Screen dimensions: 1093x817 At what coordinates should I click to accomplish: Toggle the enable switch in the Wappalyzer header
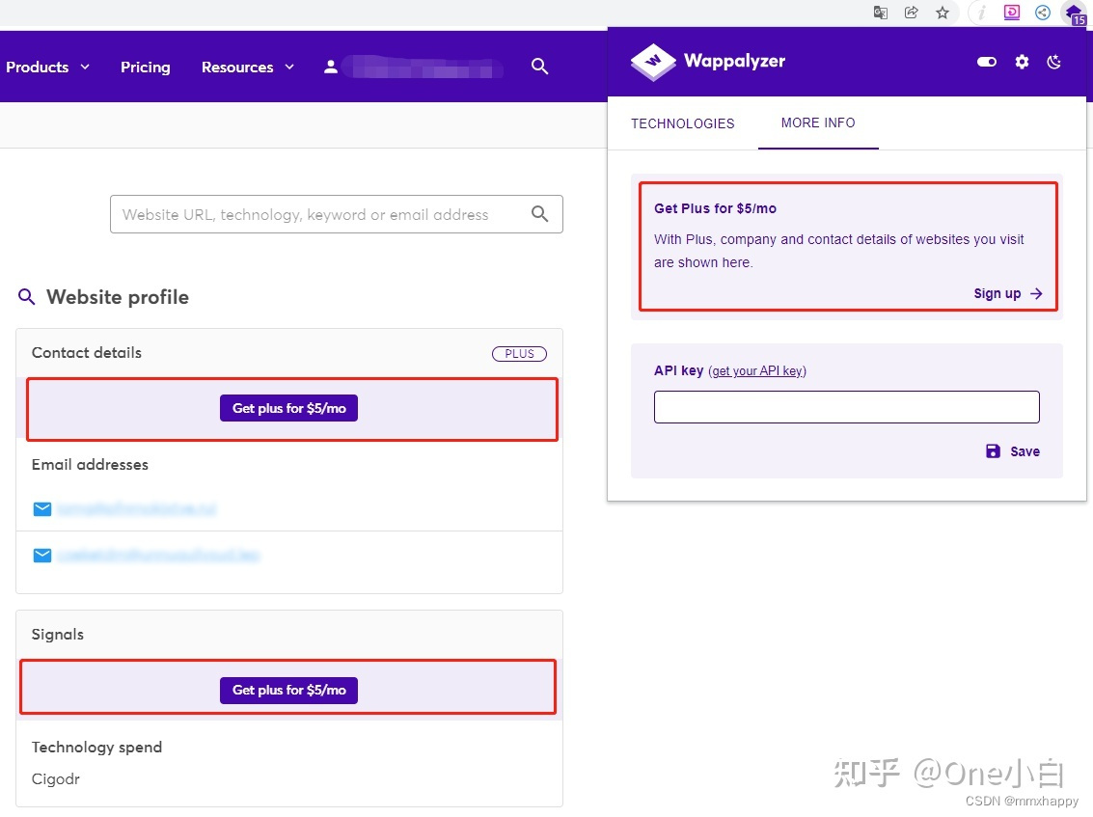coord(986,62)
